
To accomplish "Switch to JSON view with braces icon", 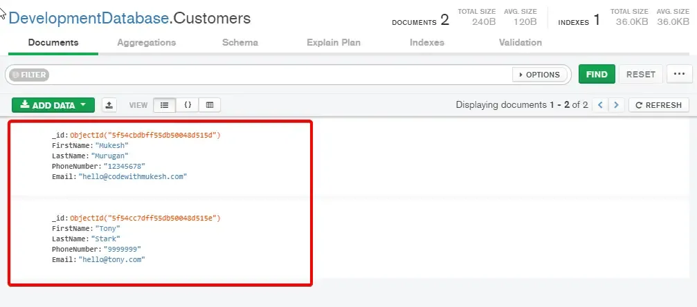I will click(x=187, y=105).
